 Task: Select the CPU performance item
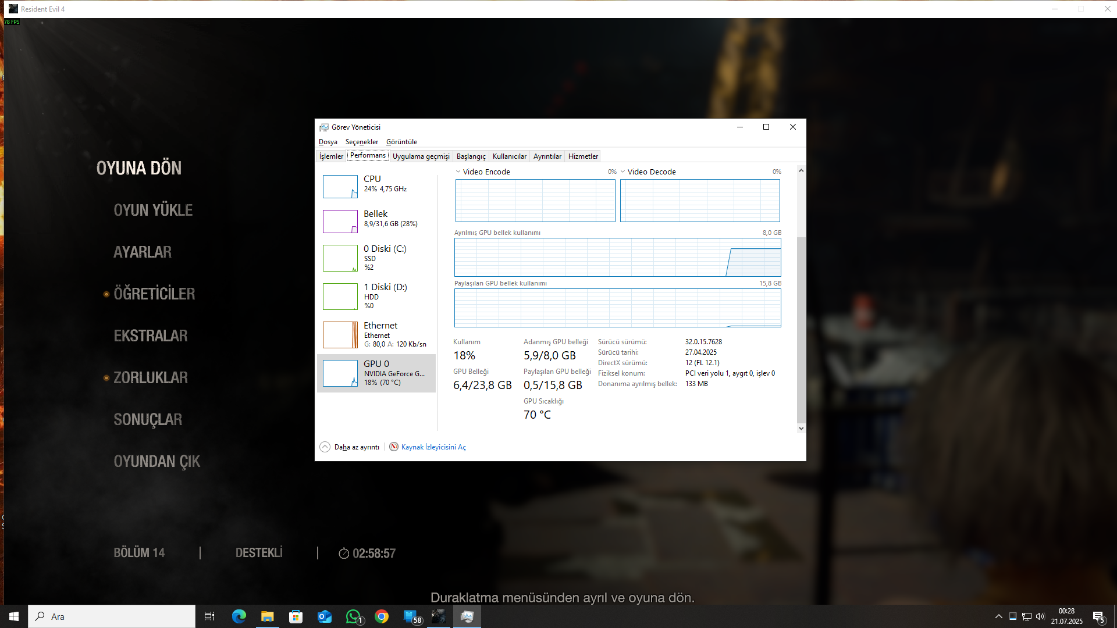pos(376,186)
